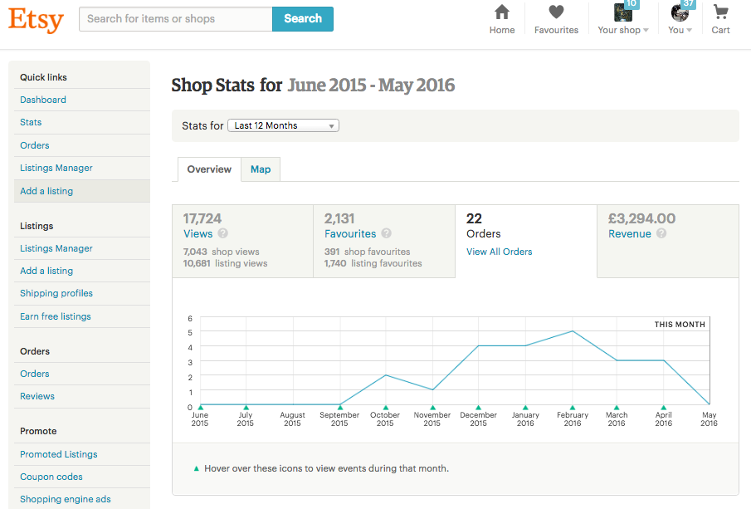Image resolution: width=751 pixels, height=509 pixels.
Task: Expand the Your shop dropdown menu
Action: click(x=623, y=20)
